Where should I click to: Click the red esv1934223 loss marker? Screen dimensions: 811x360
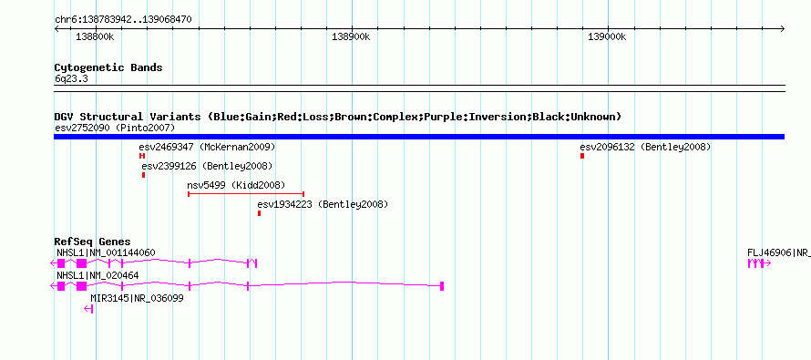[259, 213]
